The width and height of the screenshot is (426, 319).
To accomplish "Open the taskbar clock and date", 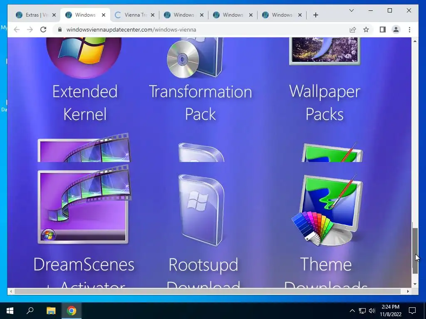I will [390, 311].
